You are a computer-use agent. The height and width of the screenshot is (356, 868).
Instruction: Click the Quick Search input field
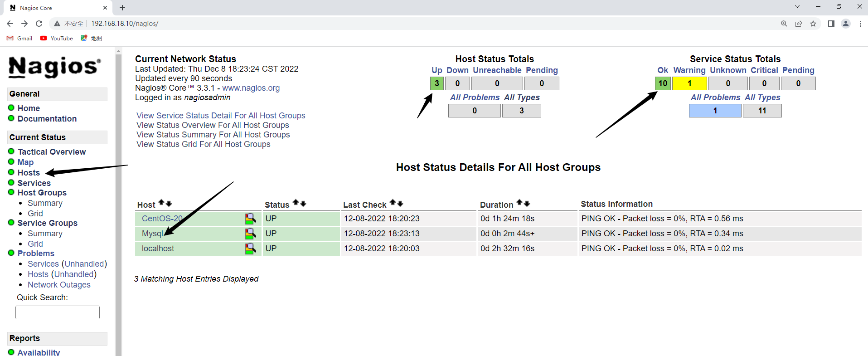tap(58, 312)
